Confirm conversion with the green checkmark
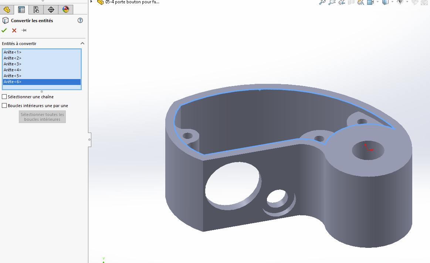 click(4, 30)
